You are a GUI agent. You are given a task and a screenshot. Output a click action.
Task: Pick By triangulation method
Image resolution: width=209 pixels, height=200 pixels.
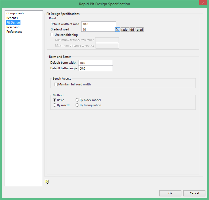click(x=77, y=105)
